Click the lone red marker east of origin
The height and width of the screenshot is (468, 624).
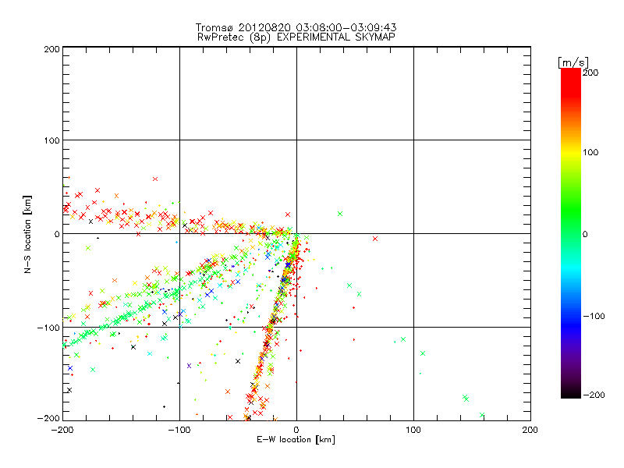(375, 239)
